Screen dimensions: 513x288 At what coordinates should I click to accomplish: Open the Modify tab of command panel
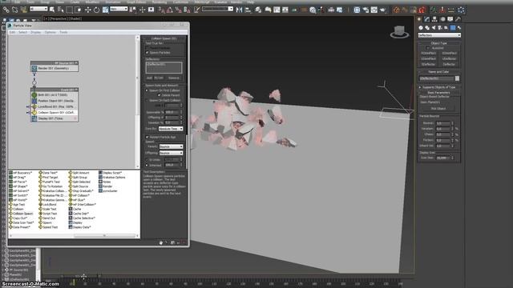coord(427,19)
